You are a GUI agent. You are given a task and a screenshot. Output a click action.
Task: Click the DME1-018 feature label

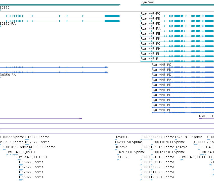coord(206,116)
